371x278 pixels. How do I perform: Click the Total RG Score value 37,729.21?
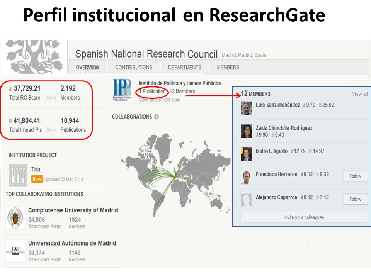point(27,89)
